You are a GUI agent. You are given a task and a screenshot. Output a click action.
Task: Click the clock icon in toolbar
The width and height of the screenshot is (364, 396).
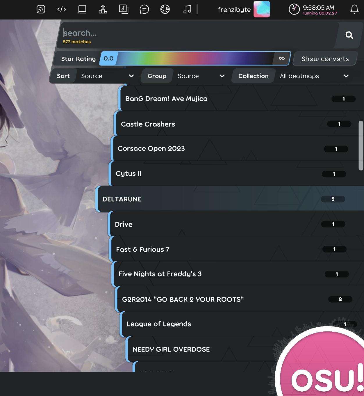(294, 9)
